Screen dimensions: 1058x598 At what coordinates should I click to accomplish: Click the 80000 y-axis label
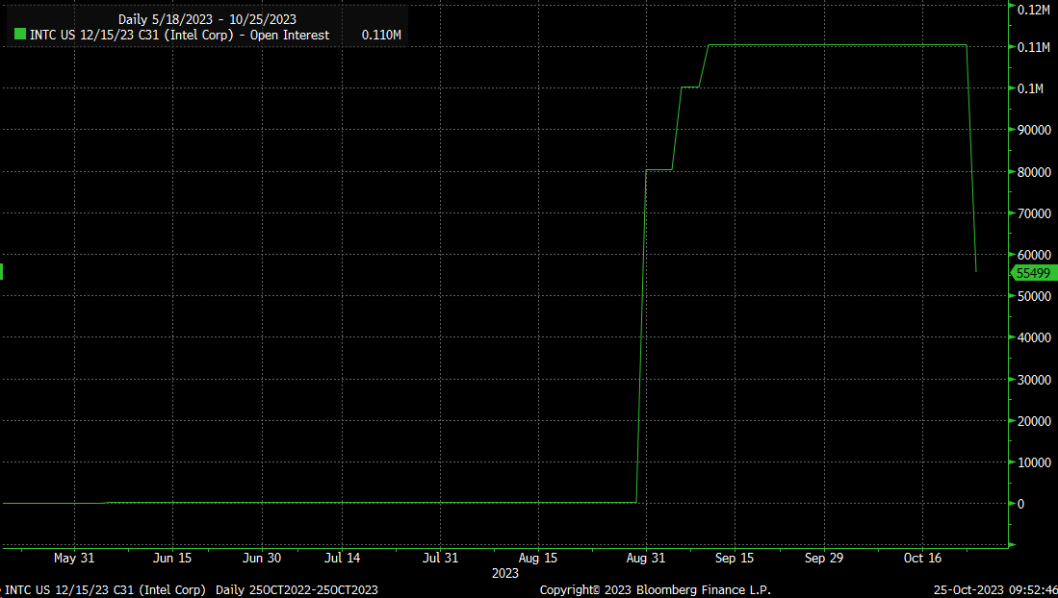click(x=1034, y=172)
